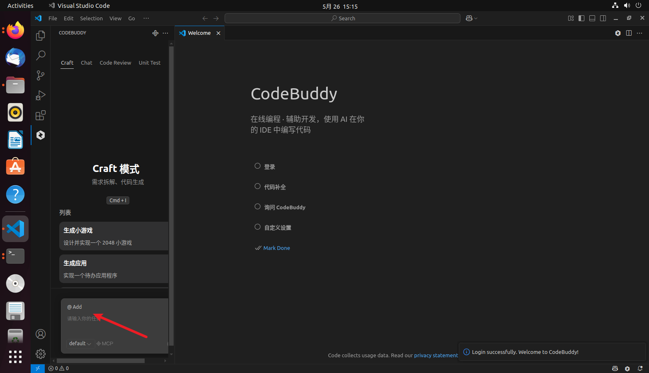The height and width of the screenshot is (373, 649).
Task: Open the Explorer view in activity bar
Action: coord(41,36)
